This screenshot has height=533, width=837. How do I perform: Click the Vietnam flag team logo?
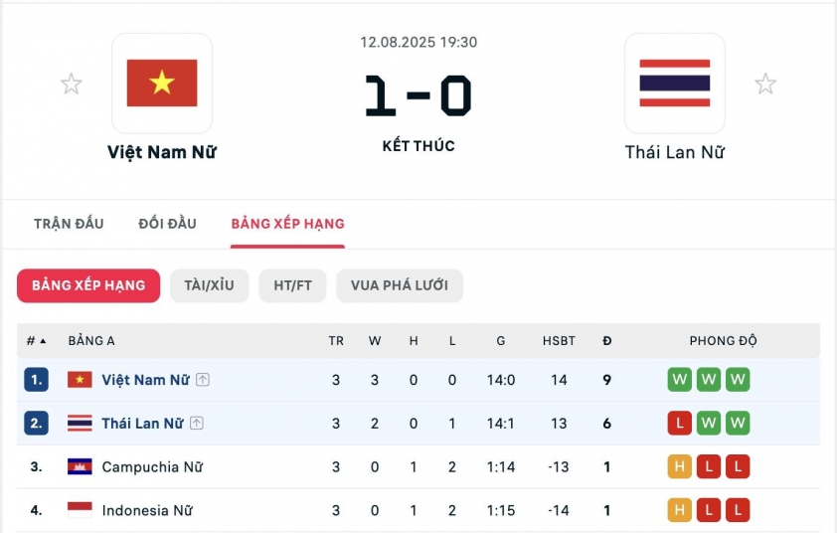tap(162, 84)
